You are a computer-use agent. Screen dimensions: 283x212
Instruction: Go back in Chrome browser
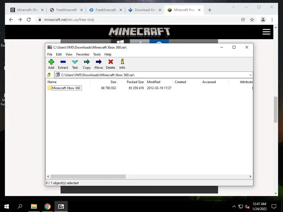coord(11,20)
